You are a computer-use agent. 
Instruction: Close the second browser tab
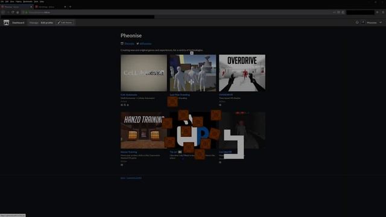65,7
